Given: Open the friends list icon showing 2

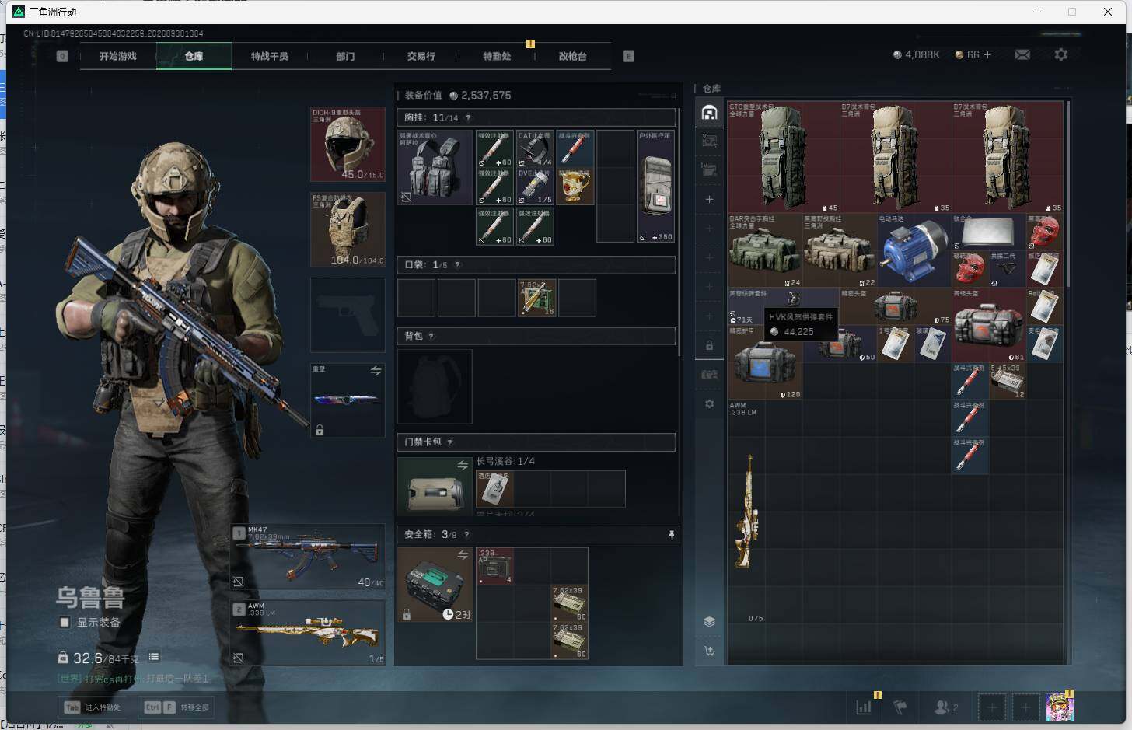Looking at the screenshot, I should tap(945, 707).
